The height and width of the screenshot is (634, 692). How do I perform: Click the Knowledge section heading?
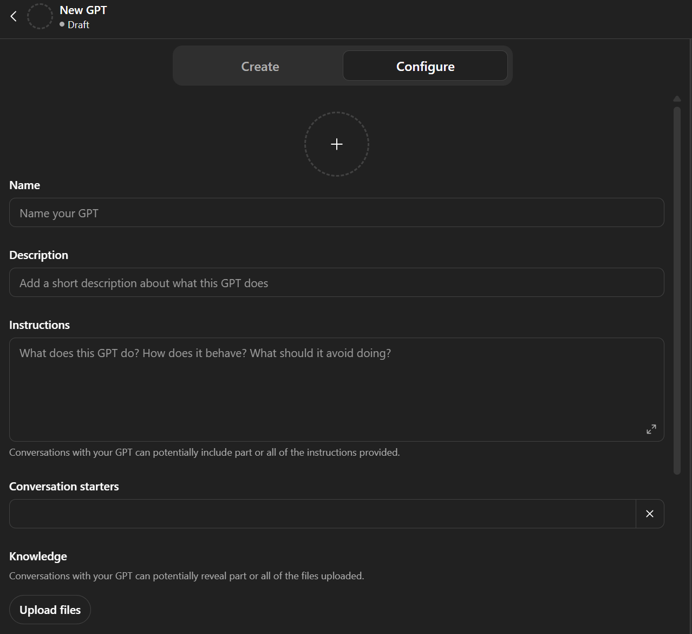(x=38, y=557)
